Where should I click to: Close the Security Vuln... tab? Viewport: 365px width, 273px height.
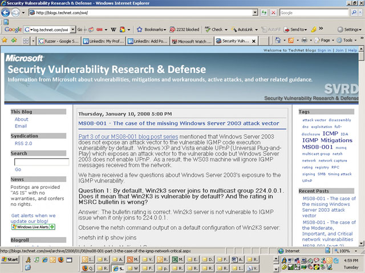[254, 41]
